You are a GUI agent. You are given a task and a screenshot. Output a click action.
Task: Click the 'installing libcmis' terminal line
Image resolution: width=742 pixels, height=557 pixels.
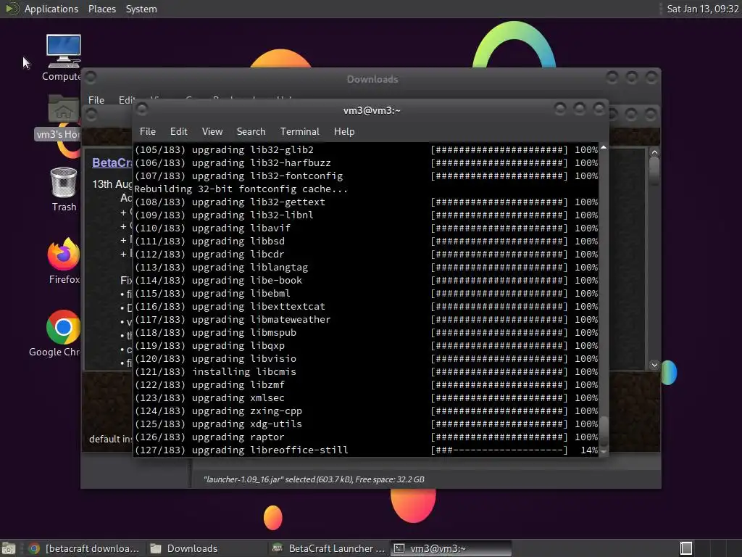point(366,372)
